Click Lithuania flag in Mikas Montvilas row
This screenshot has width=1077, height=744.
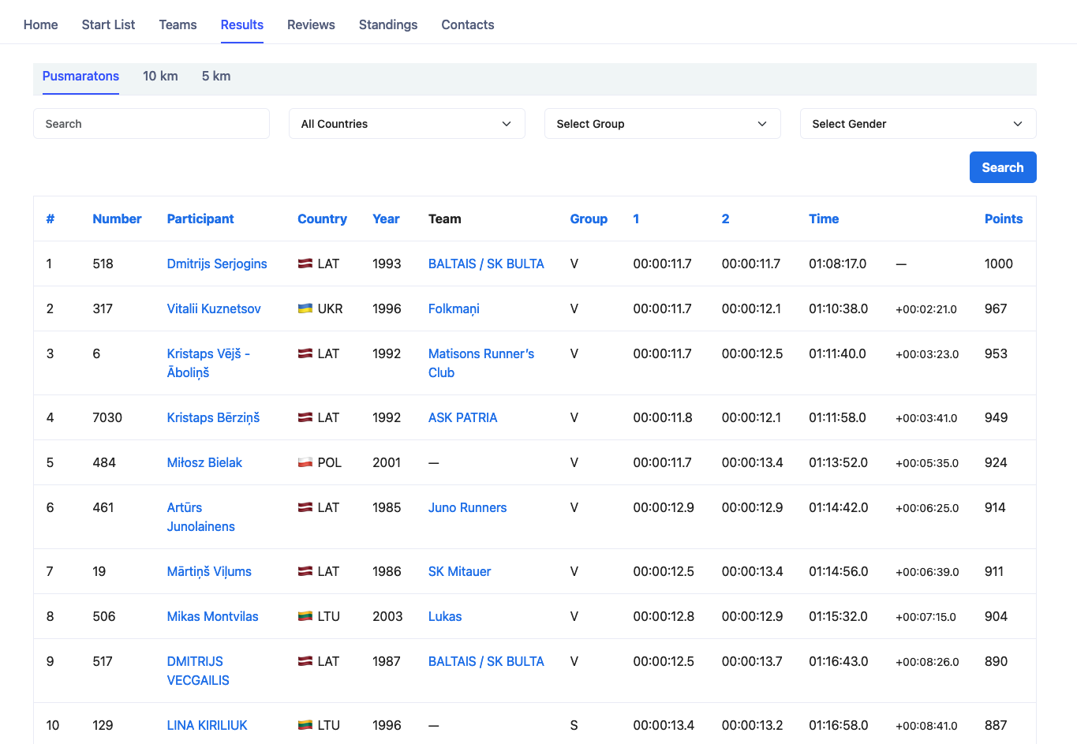tap(305, 616)
